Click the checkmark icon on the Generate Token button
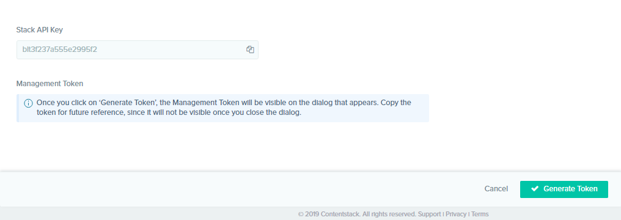The height and width of the screenshot is (220, 621). (535, 189)
